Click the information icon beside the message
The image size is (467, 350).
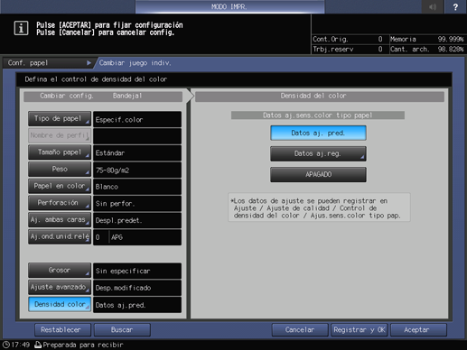(21, 29)
